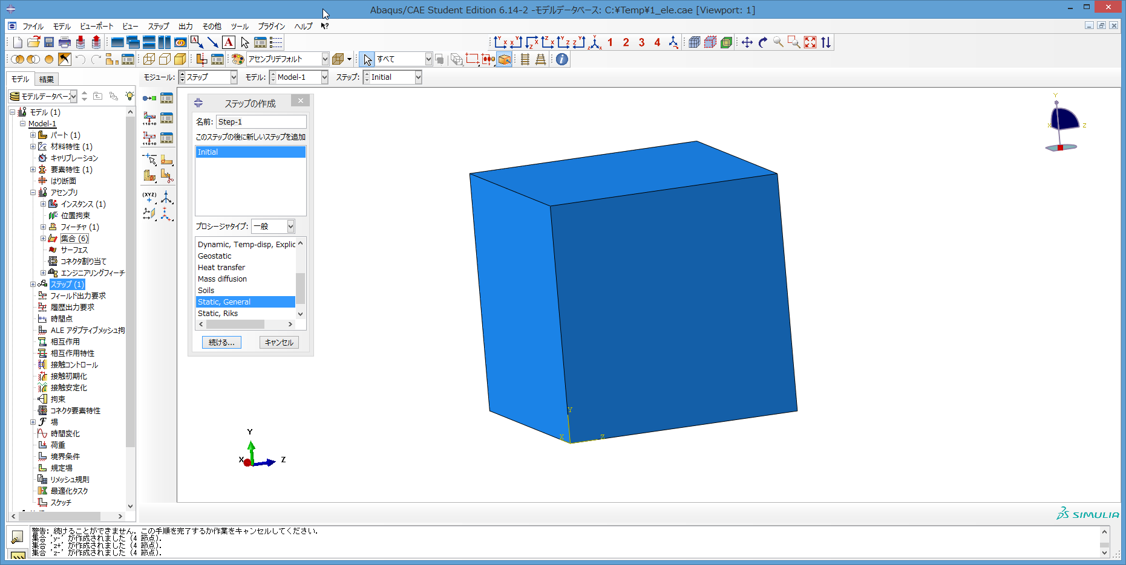Toggle the wireframe render style
1126x565 pixels.
click(x=149, y=59)
